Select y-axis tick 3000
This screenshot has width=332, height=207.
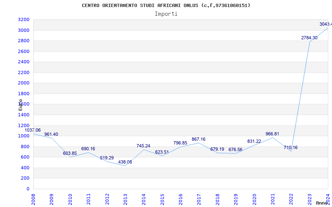click(x=24, y=30)
